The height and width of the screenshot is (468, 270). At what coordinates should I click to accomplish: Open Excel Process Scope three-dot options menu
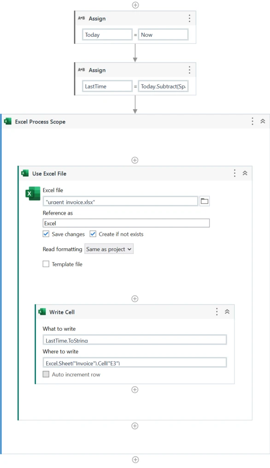click(x=252, y=121)
